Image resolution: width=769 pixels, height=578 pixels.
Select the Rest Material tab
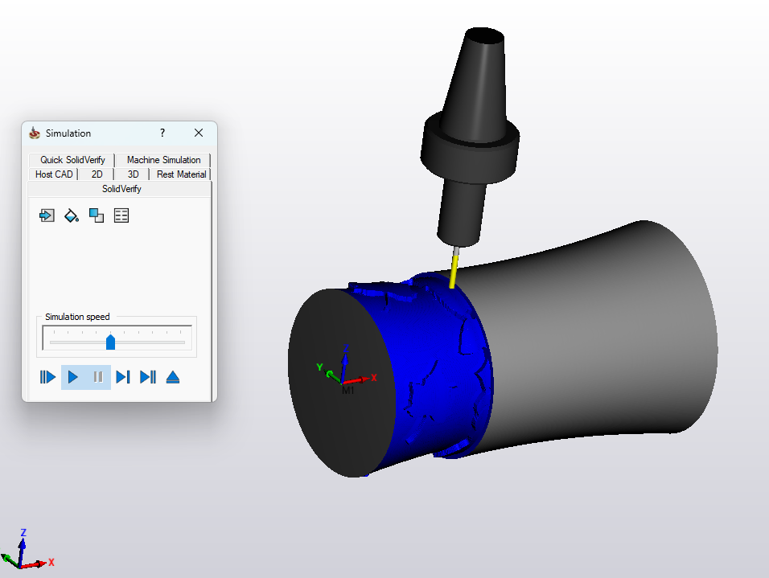180,174
